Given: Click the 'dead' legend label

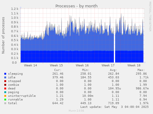Looking at the screenshot, I should [x=12, y=88].
